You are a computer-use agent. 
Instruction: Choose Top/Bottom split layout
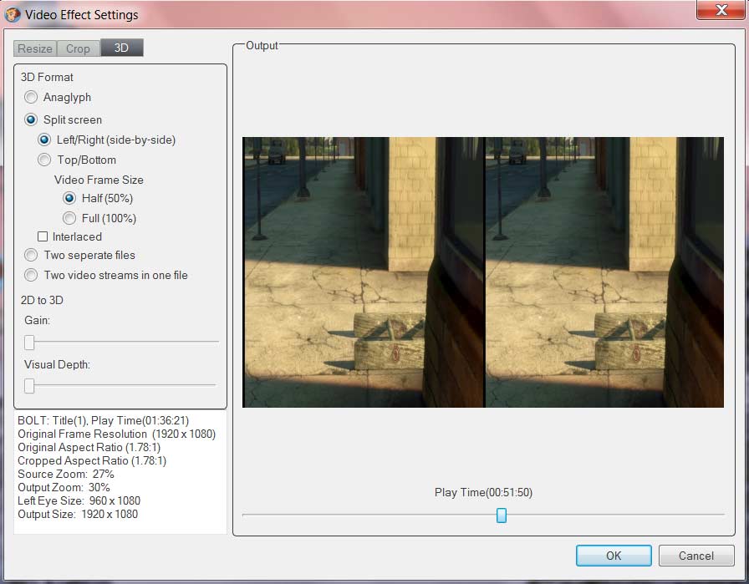point(45,160)
